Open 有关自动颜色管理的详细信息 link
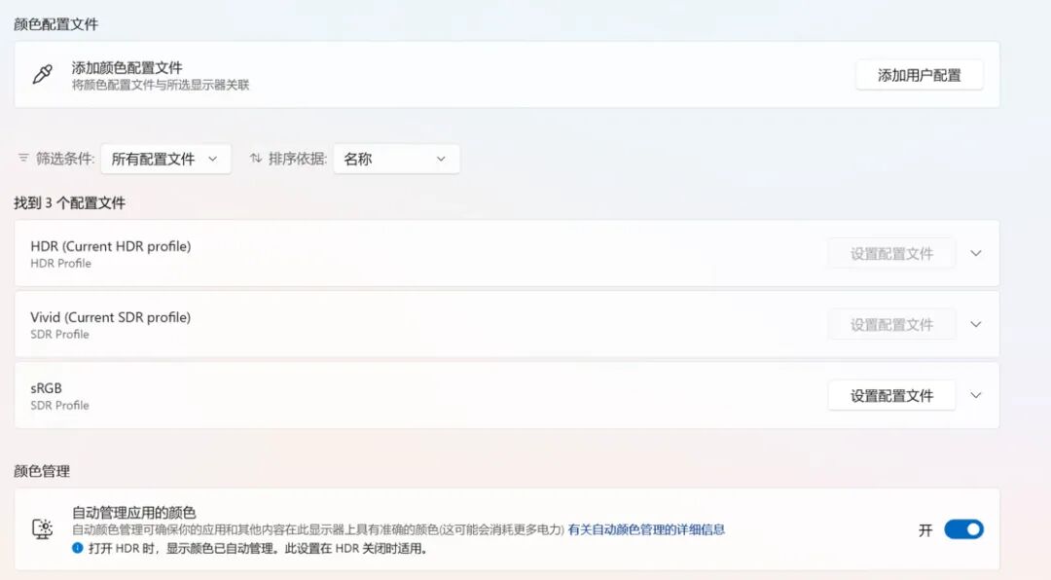The width and height of the screenshot is (1051, 580). coord(646,529)
